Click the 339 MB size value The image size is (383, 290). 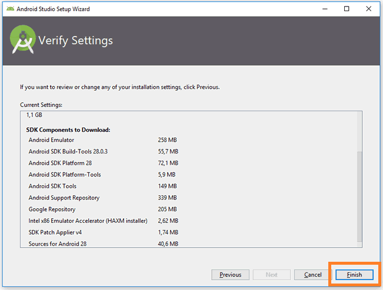(x=167, y=198)
